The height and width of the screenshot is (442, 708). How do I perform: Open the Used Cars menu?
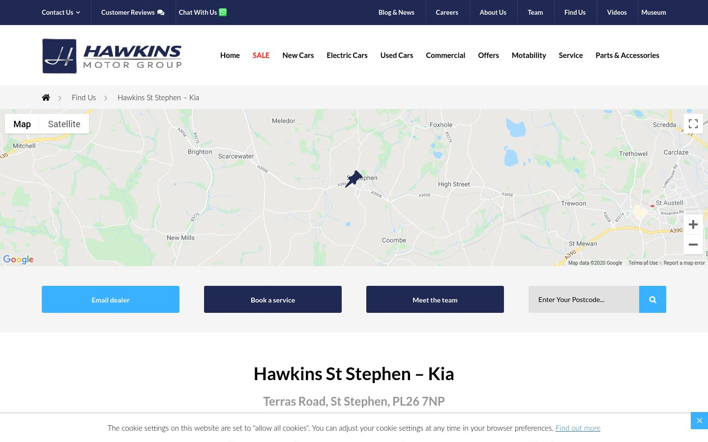(397, 55)
